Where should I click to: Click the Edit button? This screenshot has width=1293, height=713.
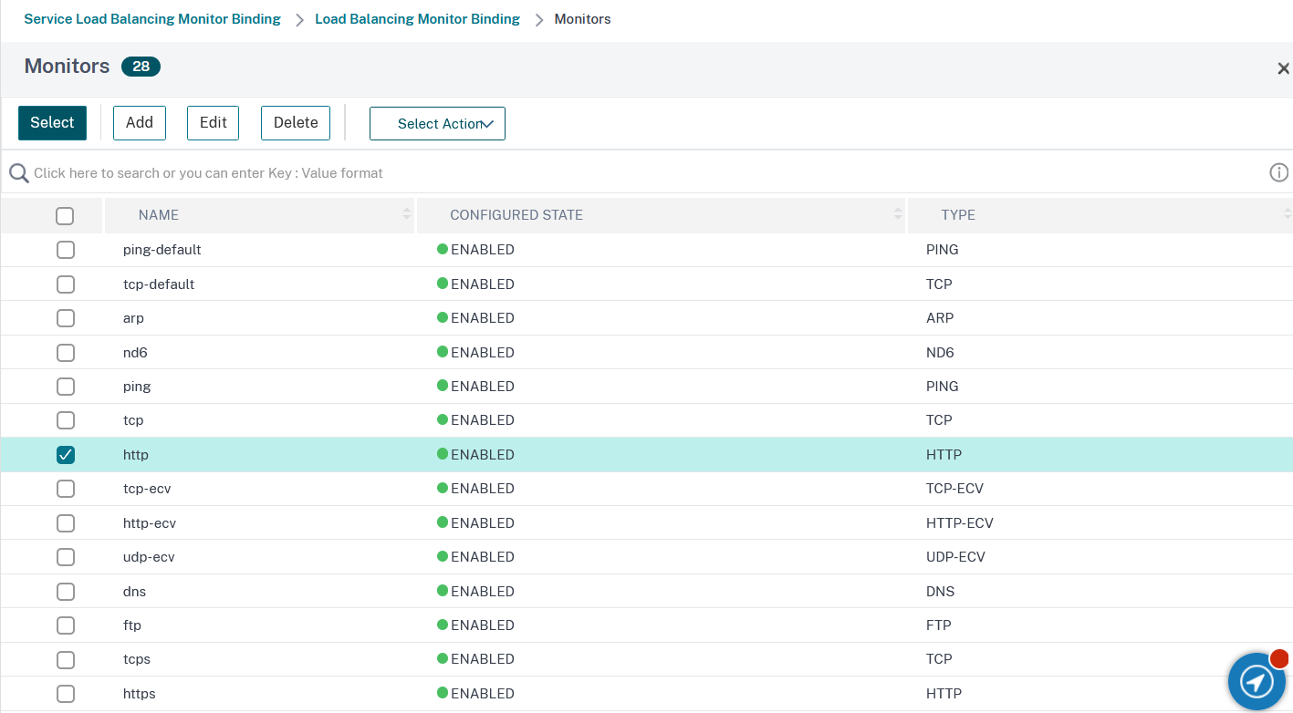click(213, 123)
